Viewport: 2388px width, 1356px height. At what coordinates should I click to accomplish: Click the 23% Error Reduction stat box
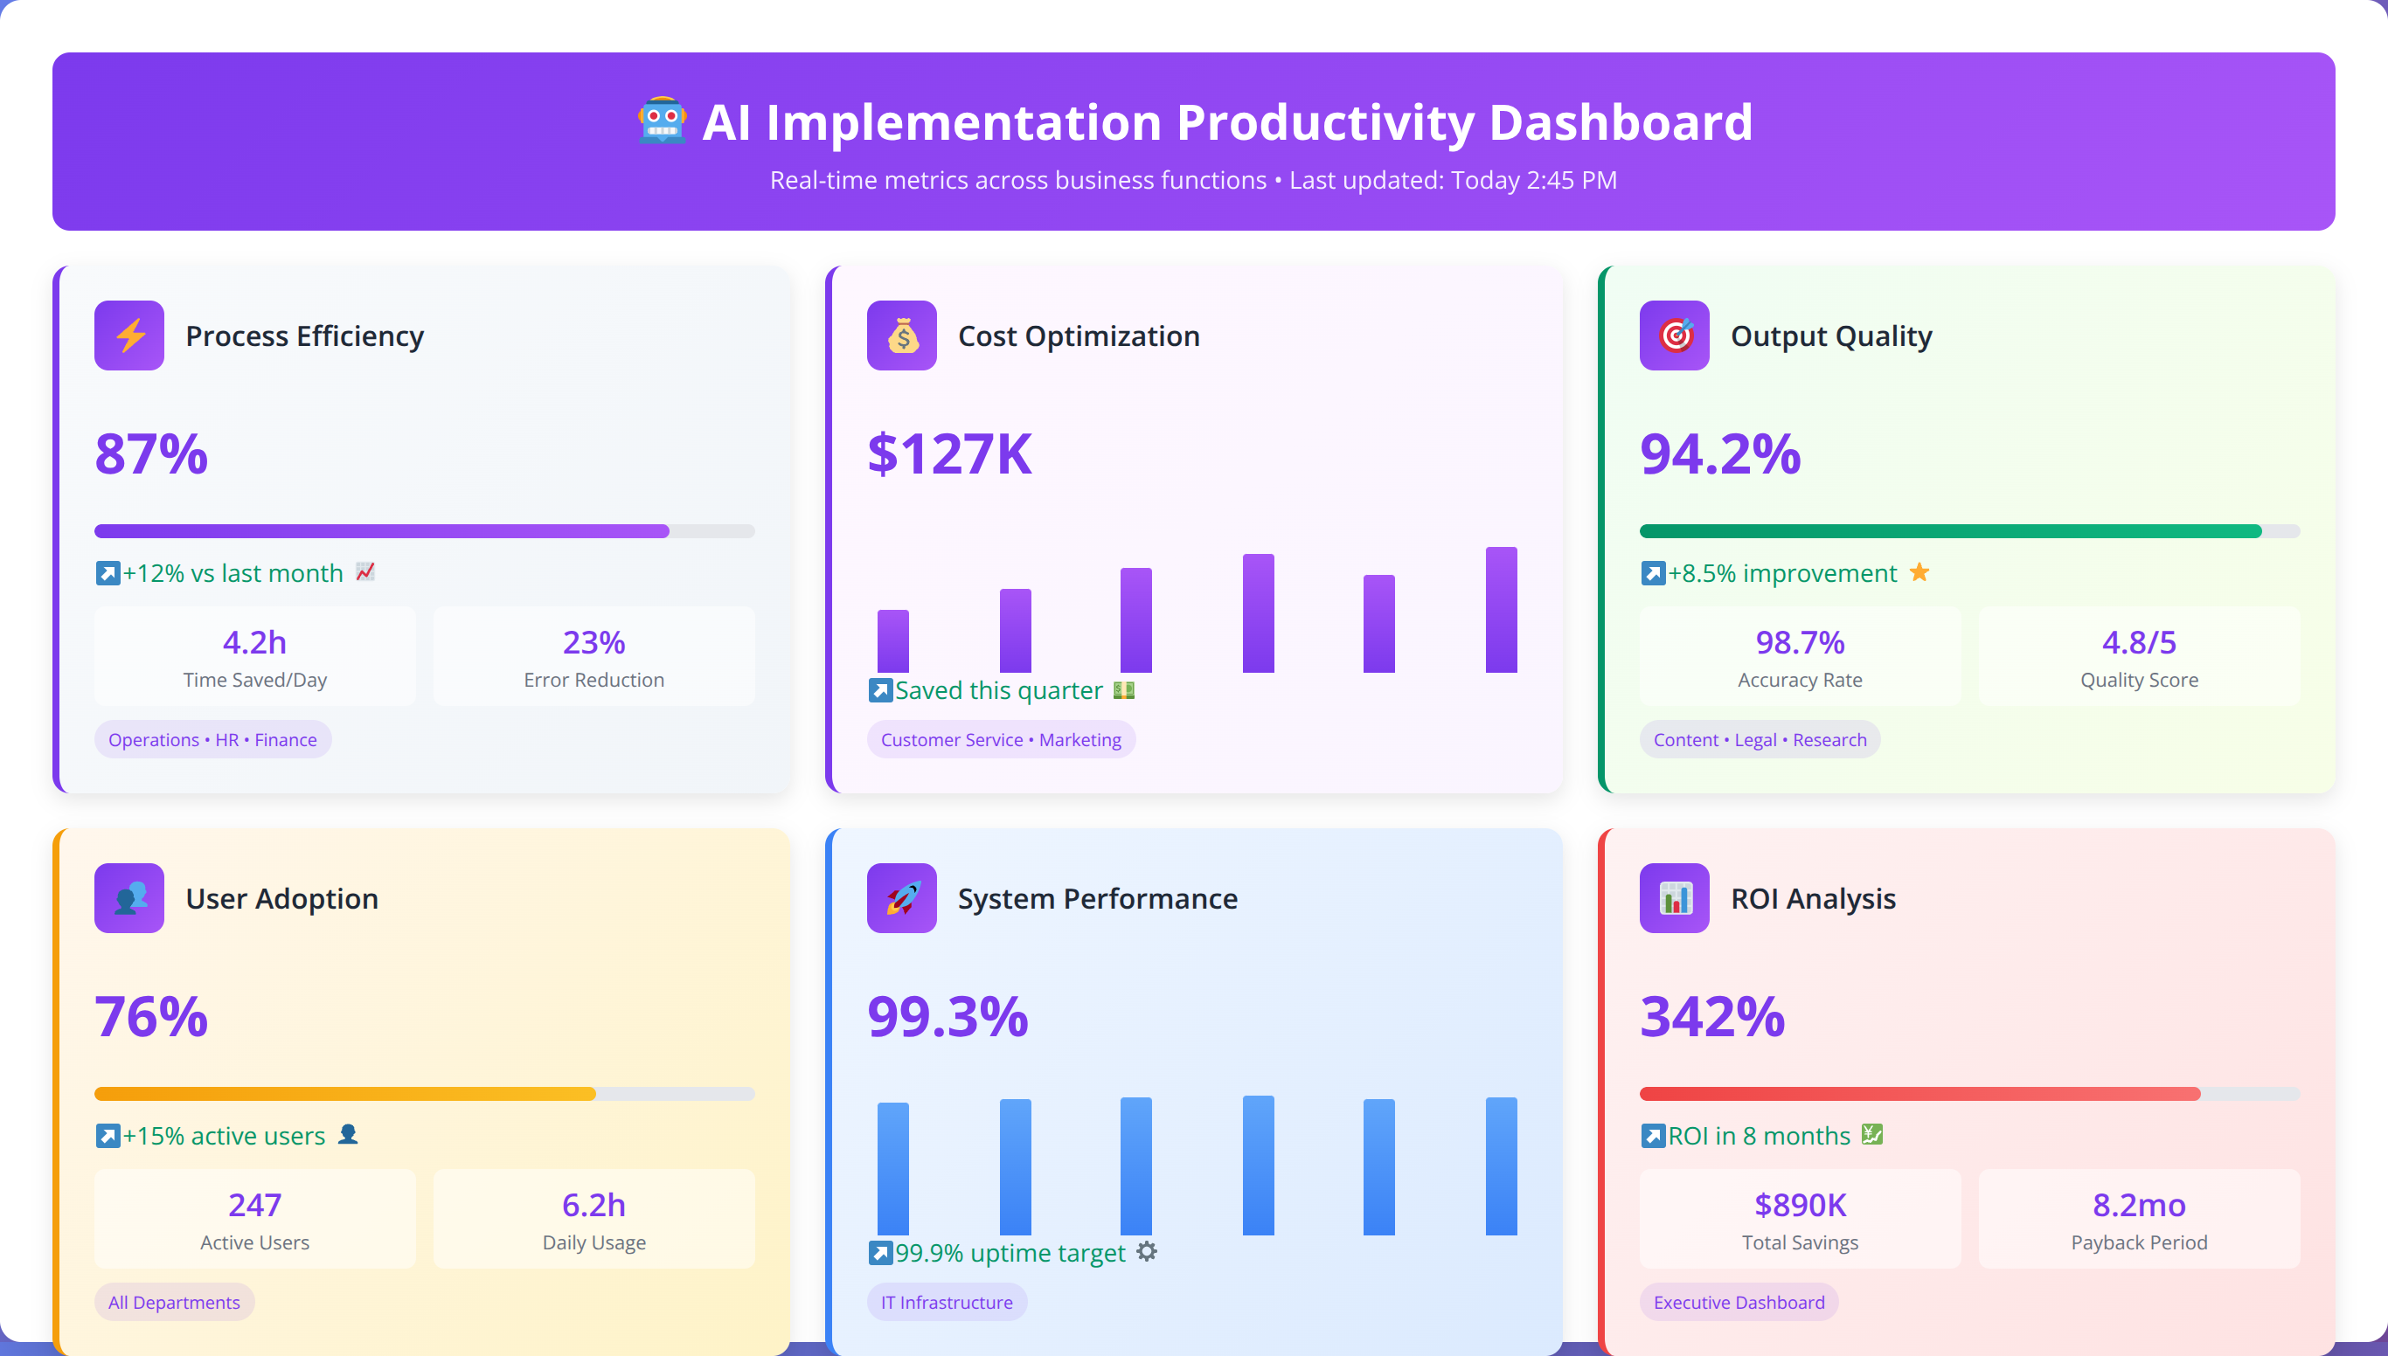coord(594,656)
